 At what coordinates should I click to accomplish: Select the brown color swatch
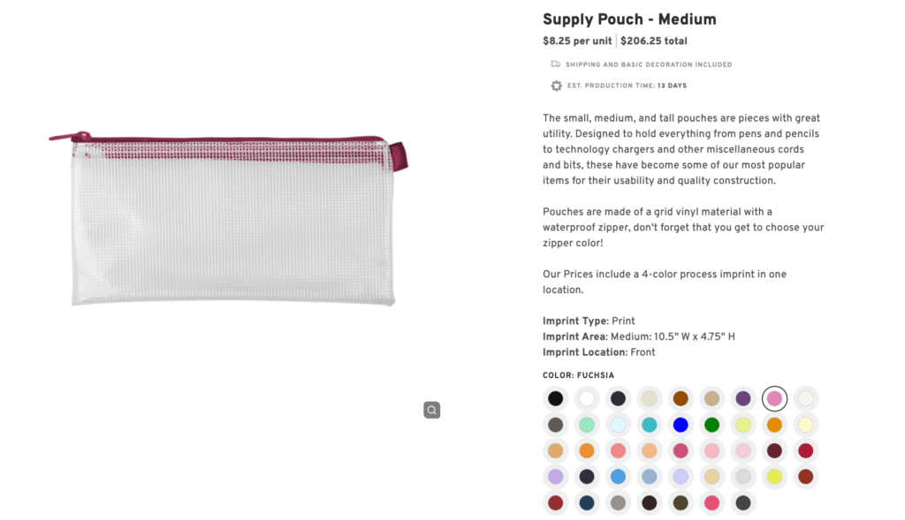click(681, 398)
